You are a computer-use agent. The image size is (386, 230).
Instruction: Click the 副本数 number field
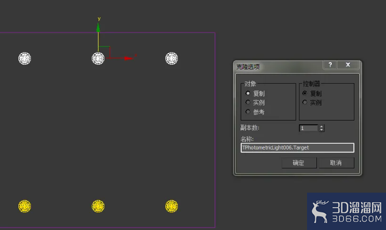[x=309, y=128]
